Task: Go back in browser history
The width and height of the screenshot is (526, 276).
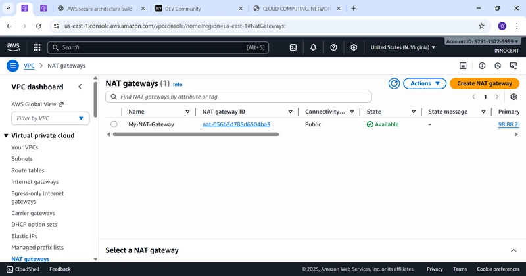Action: coord(9,26)
